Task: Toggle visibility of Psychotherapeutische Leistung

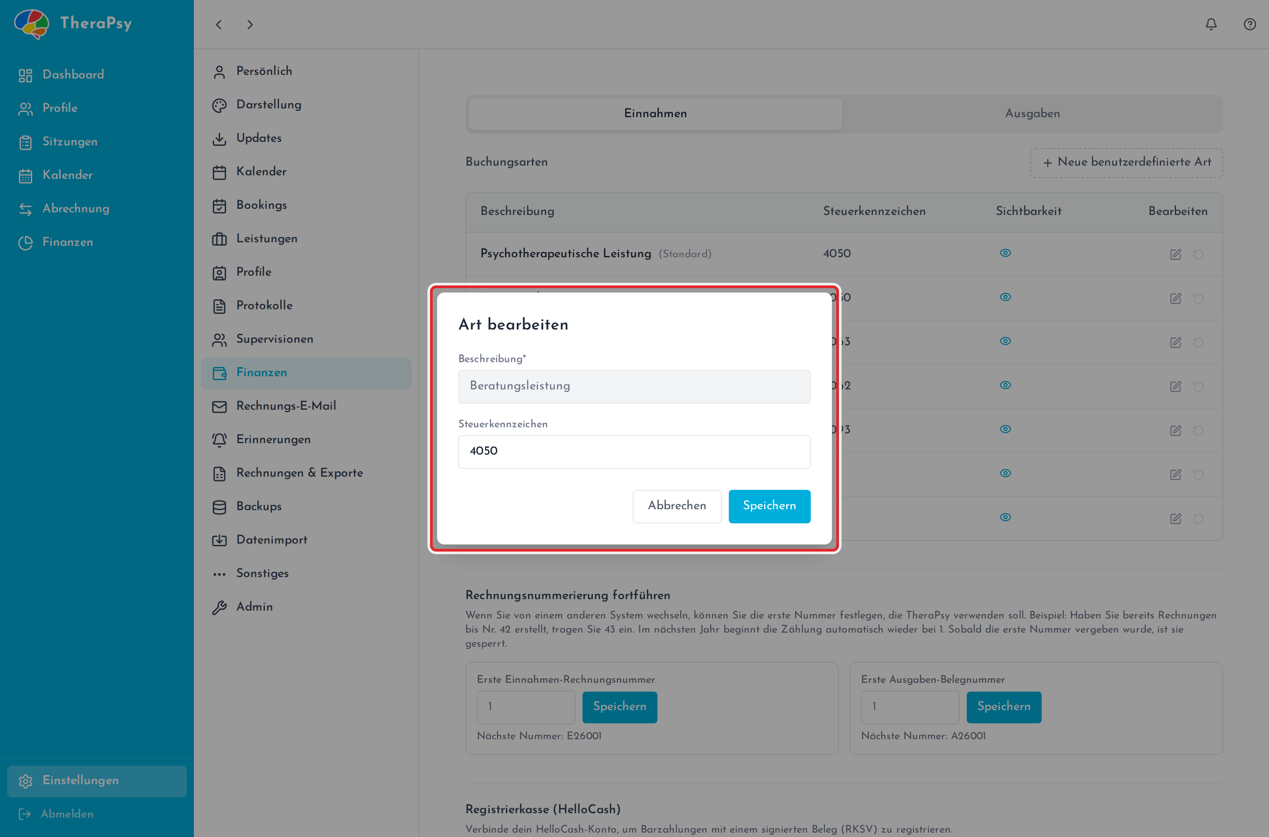Action: [1005, 253]
